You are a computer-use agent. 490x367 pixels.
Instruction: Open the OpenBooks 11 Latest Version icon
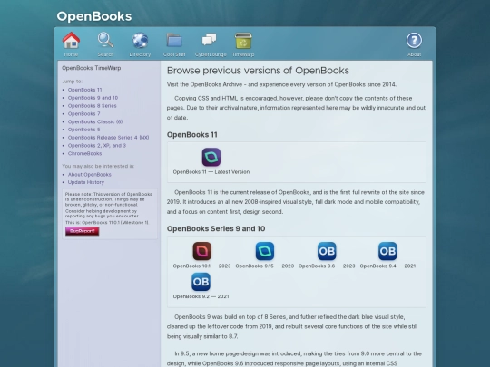(211, 157)
